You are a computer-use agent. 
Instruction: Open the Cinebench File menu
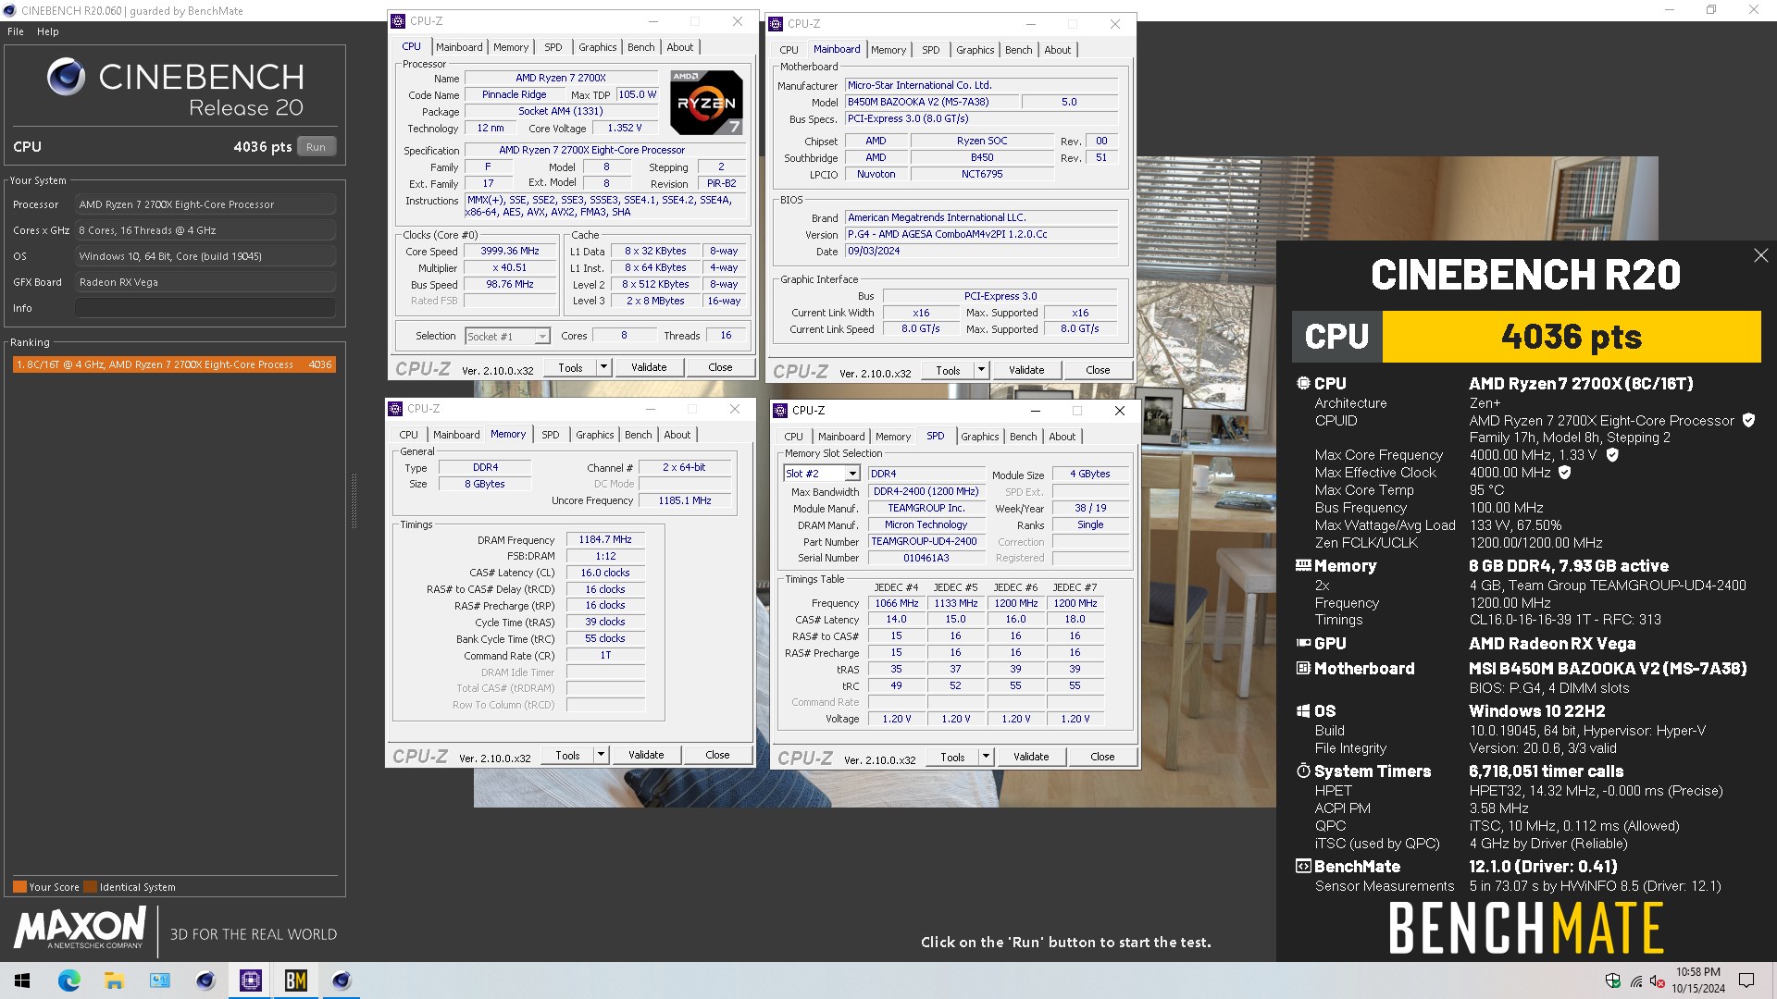(16, 31)
